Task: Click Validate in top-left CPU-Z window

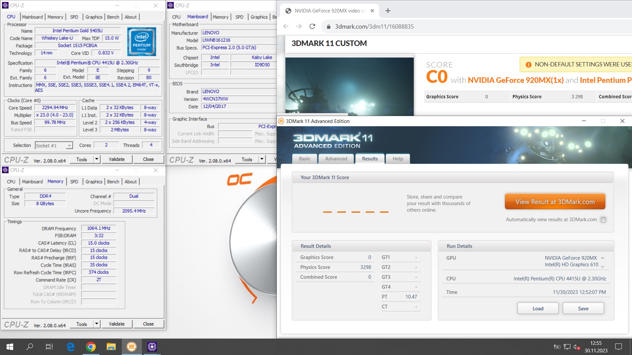Action: pyautogui.click(x=117, y=159)
